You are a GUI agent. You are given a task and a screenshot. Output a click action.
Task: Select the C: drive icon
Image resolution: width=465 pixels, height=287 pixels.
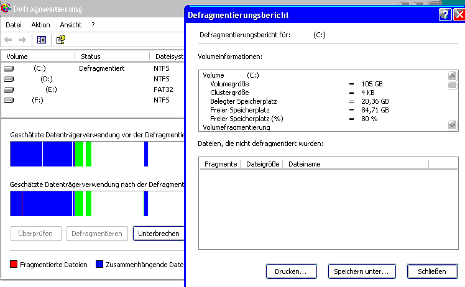pos(9,68)
